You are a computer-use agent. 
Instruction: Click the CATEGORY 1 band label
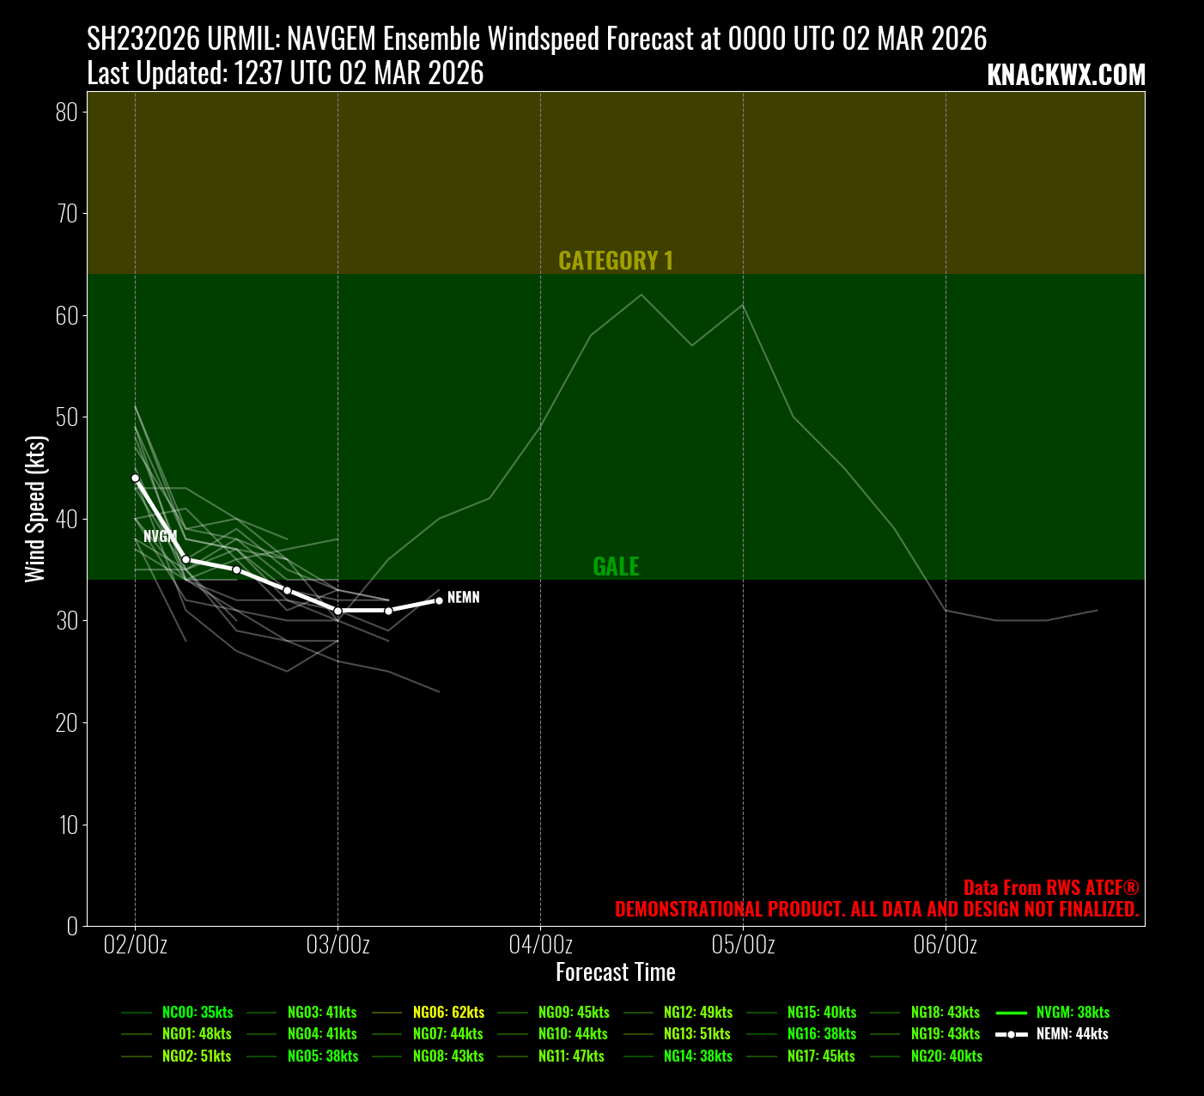tap(616, 261)
